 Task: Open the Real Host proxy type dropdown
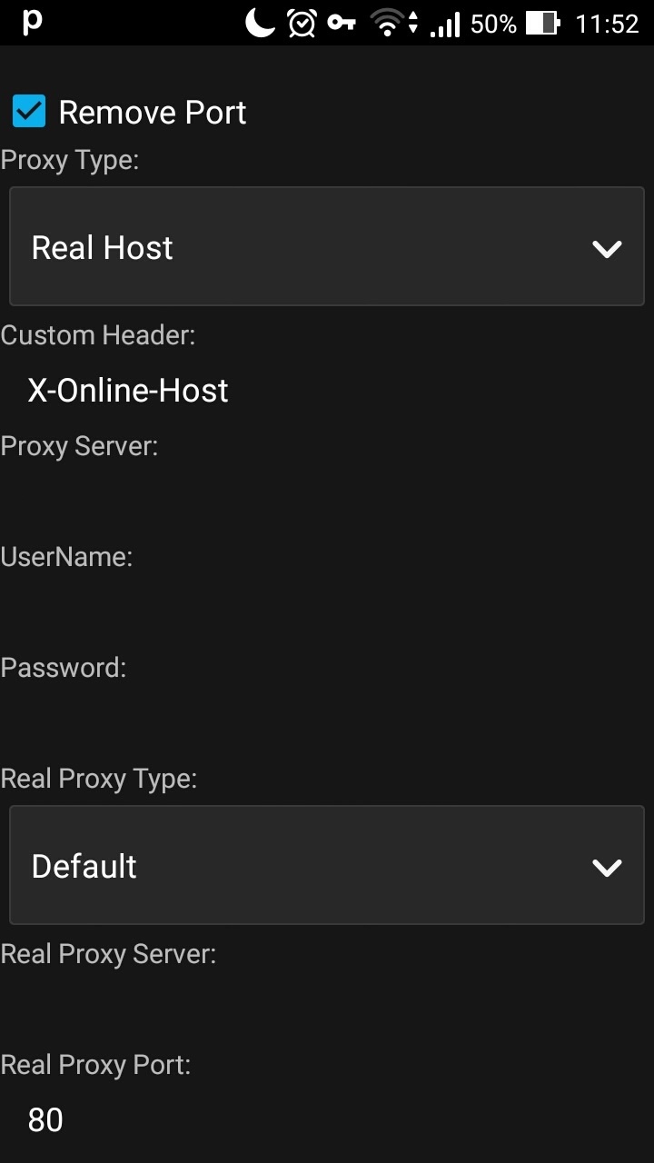[x=327, y=246]
